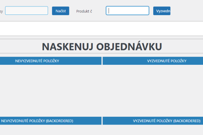203x135 pixels.
Task: Click the blank space right of Vyzvednout
Action: click(187, 11)
